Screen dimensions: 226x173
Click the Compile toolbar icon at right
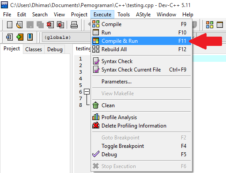coord(210,25)
